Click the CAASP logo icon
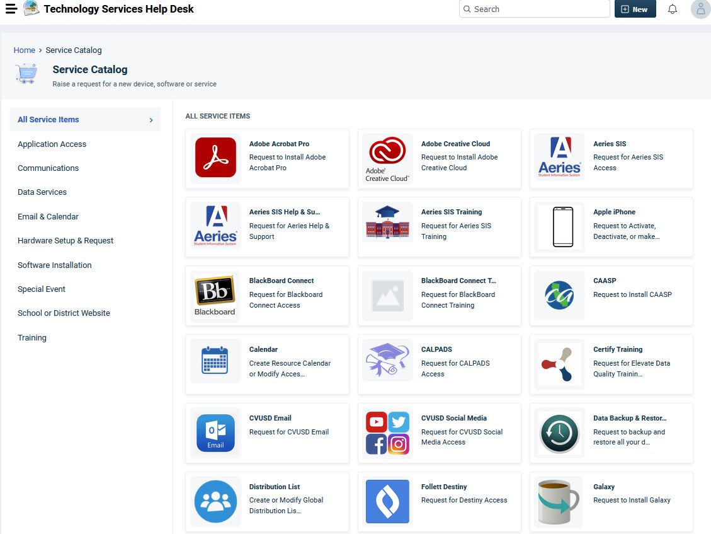Image resolution: width=711 pixels, height=534 pixels. (x=559, y=295)
